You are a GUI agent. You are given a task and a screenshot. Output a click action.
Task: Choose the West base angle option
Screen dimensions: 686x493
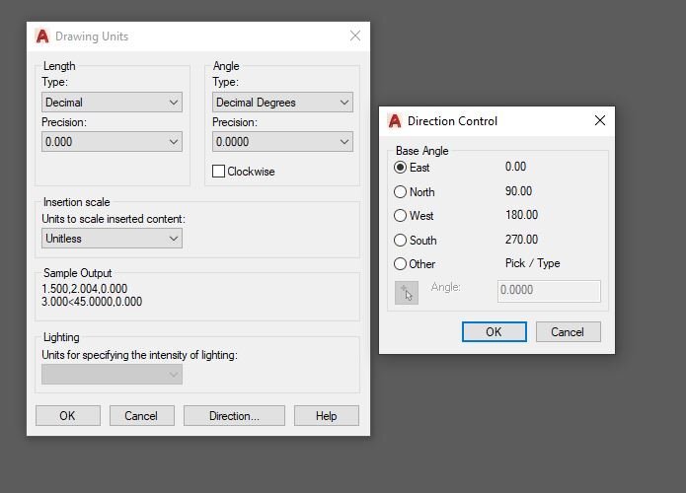pos(400,216)
